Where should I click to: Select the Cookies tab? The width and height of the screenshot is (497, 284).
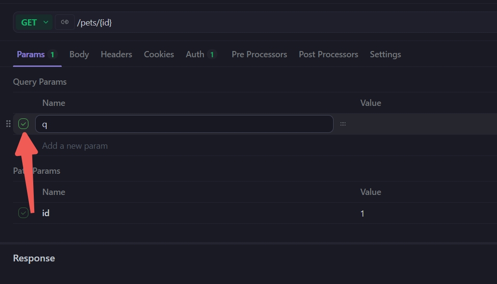pyautogui.click(x=159, y=54)
